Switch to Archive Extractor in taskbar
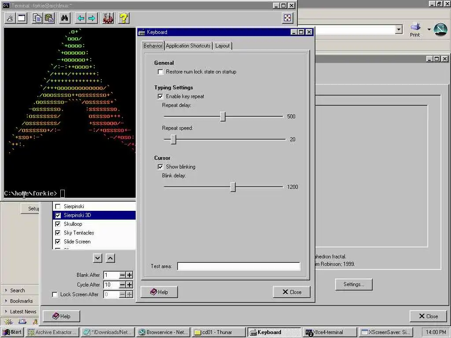Image resolution: width=451 pixels, height=338 pixels. point(52,332)
